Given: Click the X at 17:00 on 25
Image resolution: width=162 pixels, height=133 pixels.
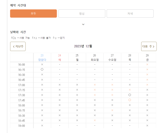Looking at the screenshot, I should [77, 85].
